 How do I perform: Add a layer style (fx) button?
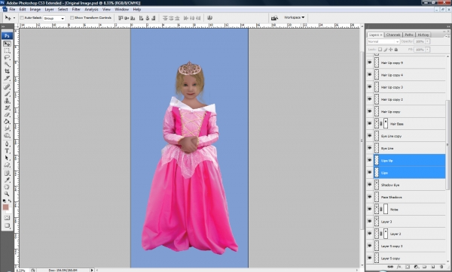tap(399, 267)
